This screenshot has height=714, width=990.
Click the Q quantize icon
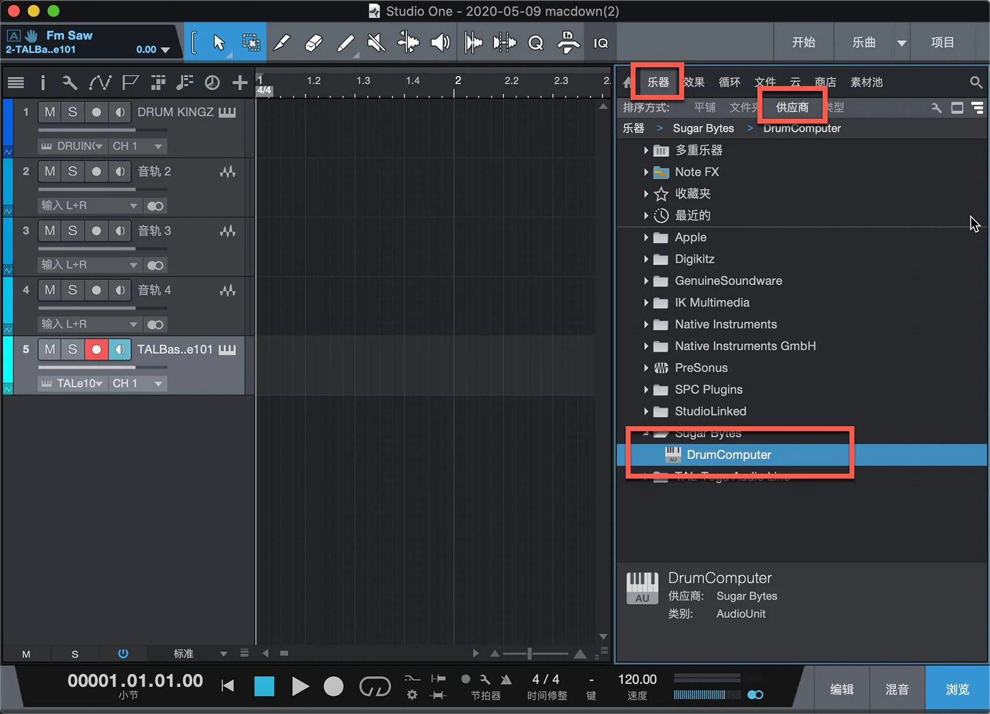pos(536,43)
